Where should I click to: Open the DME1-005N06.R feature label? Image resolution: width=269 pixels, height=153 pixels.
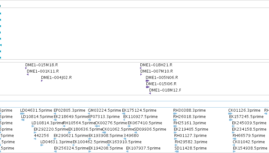pos(162,78)
